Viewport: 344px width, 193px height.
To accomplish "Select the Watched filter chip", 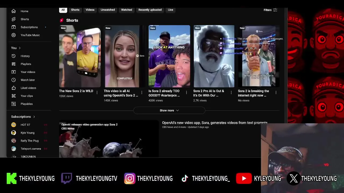I will (127, 10).
